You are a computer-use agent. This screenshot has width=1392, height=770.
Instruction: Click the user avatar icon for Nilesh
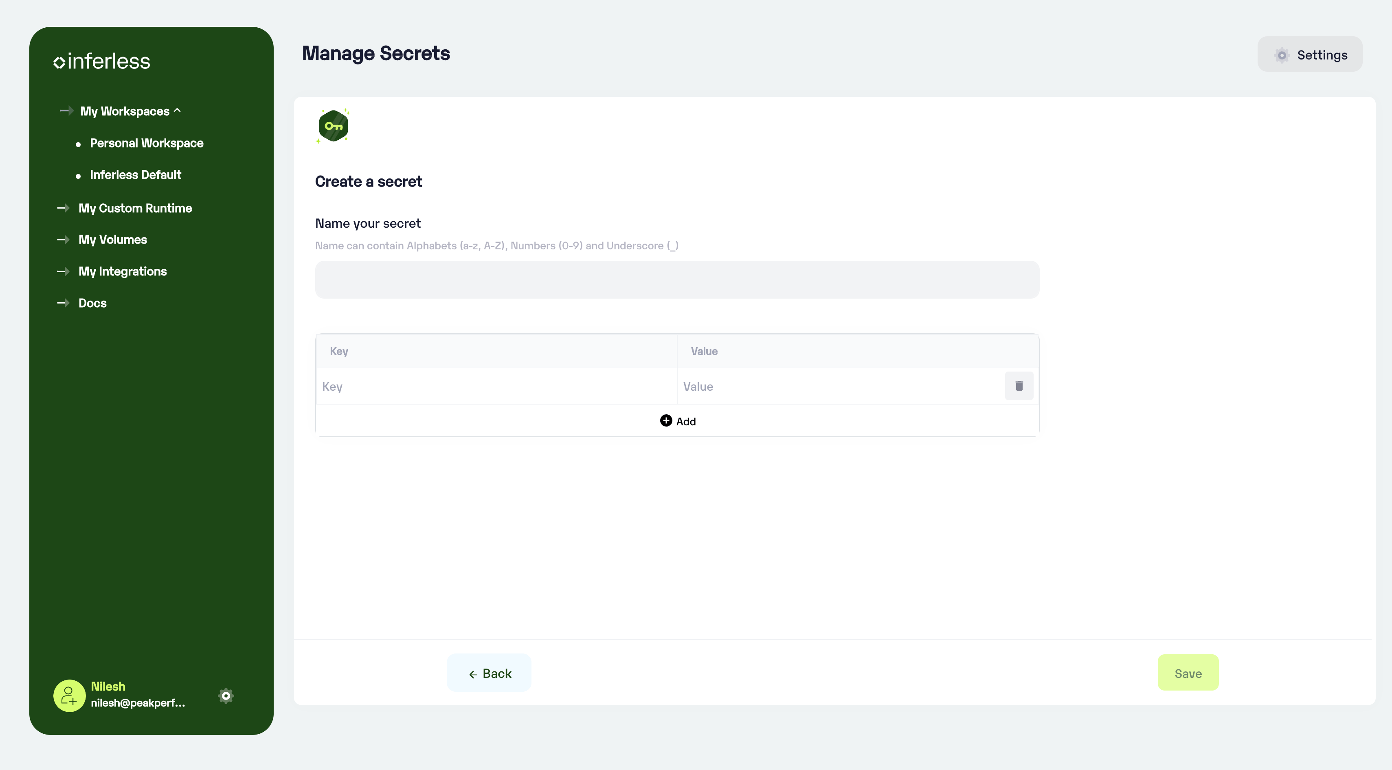[x=69, y=695]
